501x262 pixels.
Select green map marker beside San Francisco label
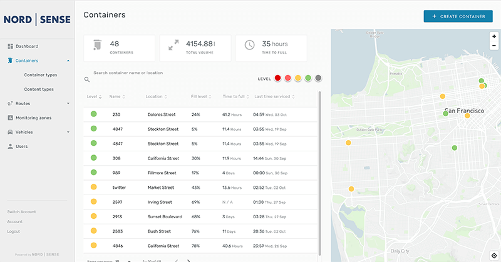click(445, 114)
